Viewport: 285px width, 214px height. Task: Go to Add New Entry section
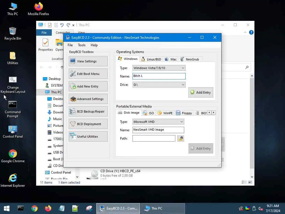(x=88, y=86)
